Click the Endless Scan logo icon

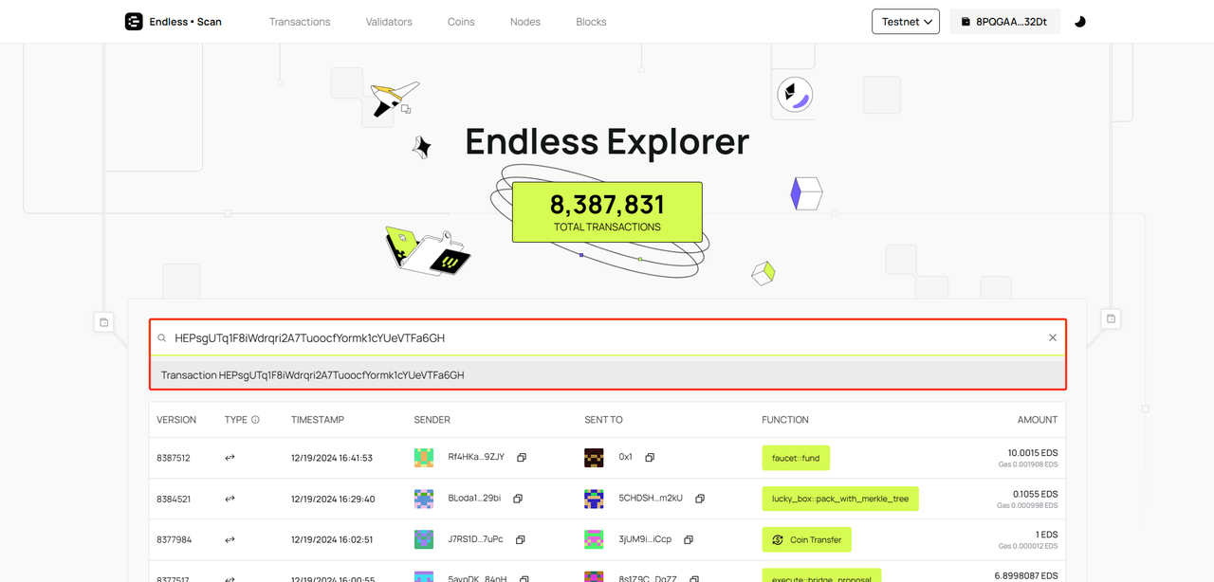tap(134, 21)
